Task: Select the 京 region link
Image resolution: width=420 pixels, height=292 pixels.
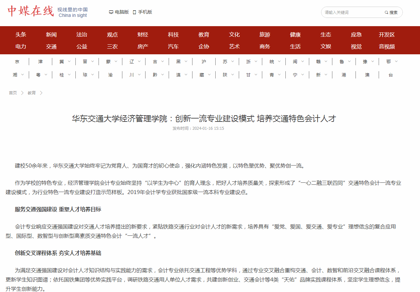Action: pyautogui.click(x=17, y=62)
